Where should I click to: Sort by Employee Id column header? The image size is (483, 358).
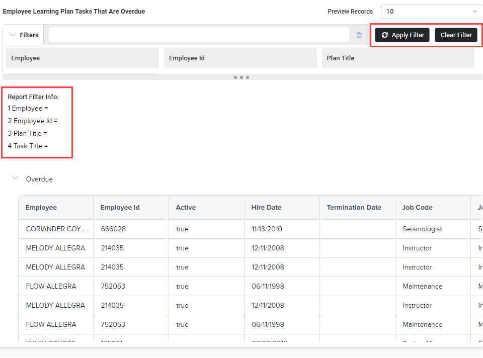(131, 208)
